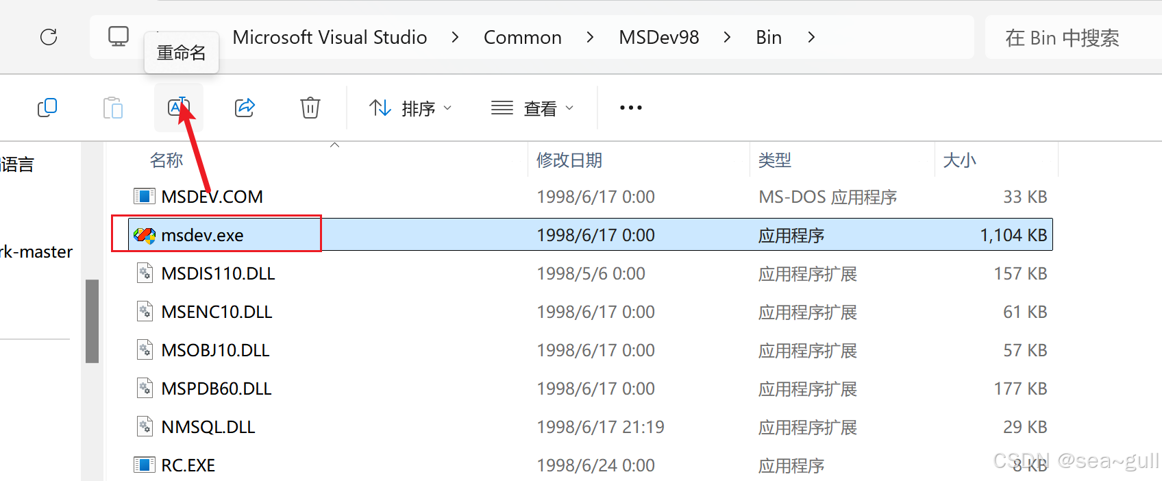This screenshot has height=481, width=1162.
Task: Click the 1,104 KB size cell
Action: (1013, 235)
